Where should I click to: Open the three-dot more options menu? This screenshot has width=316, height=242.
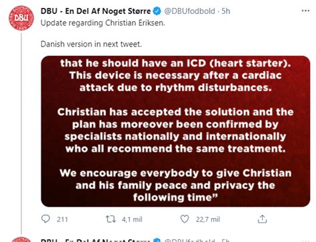[x=305, y=11]
